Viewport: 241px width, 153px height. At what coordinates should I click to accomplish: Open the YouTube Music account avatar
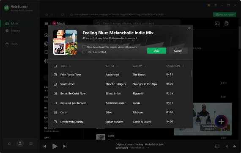click(226, 23)
